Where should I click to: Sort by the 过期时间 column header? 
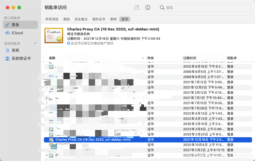tap(190, 58)
